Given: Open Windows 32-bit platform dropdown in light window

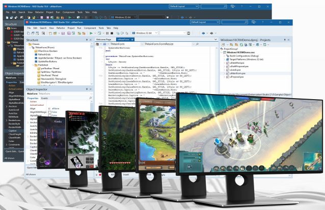Looking at the screenshot, I should pos(145,33).
